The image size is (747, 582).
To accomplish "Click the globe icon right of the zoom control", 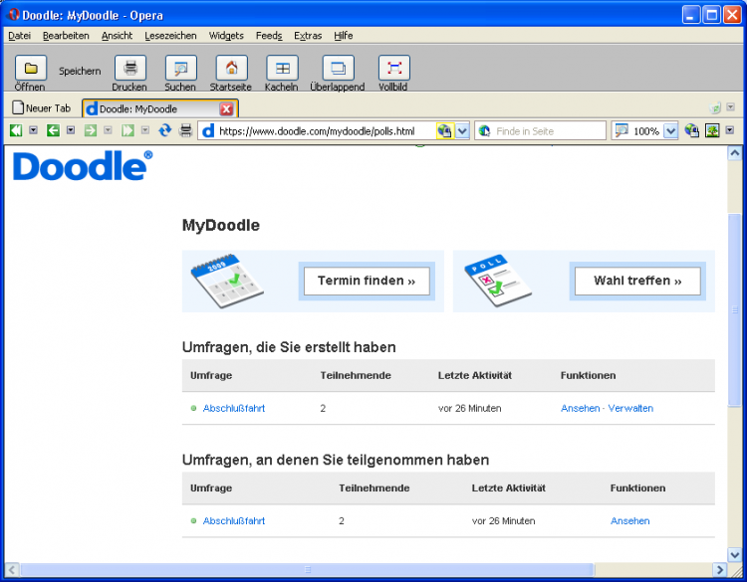I will pos(691,130).
